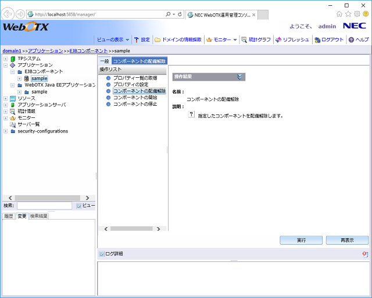Open 統計グラフ from the toolbar
The image size is (372, 298).
(x=244, y=40)
